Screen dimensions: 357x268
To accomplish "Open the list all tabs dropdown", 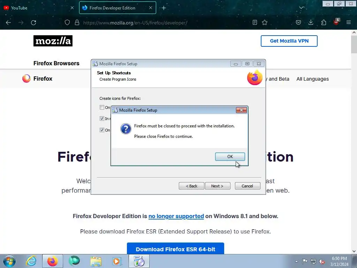I will (301, 8).
